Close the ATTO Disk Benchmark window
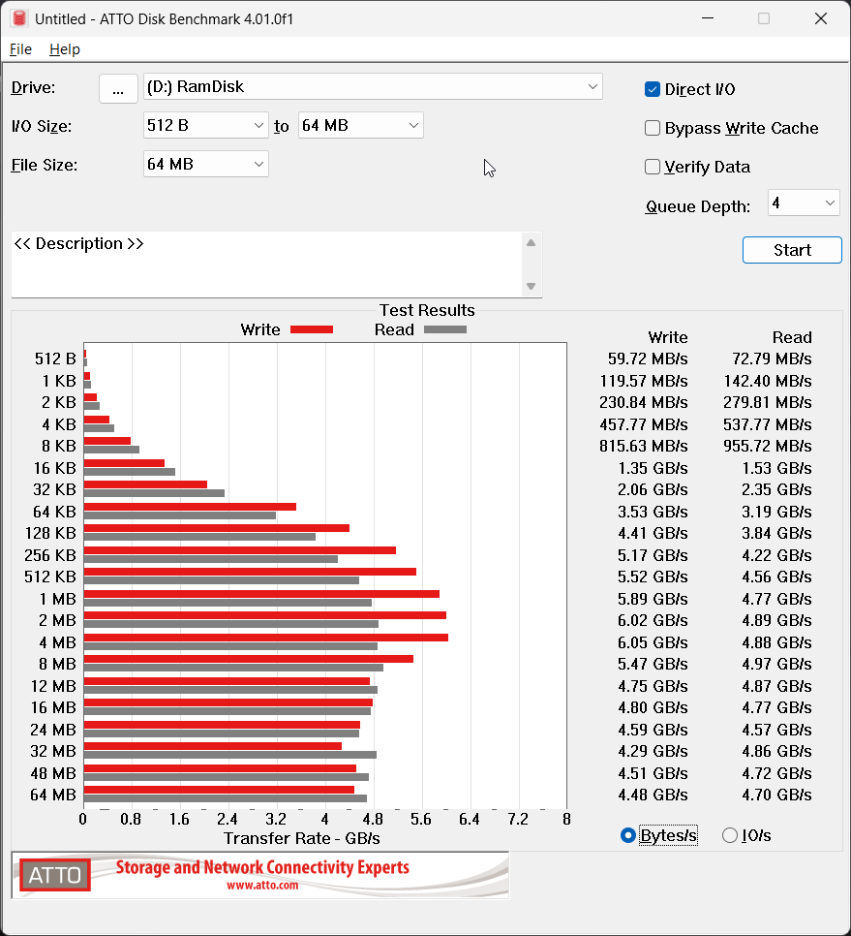This screenshot has width=851, height=936. [x=821, y=18]
